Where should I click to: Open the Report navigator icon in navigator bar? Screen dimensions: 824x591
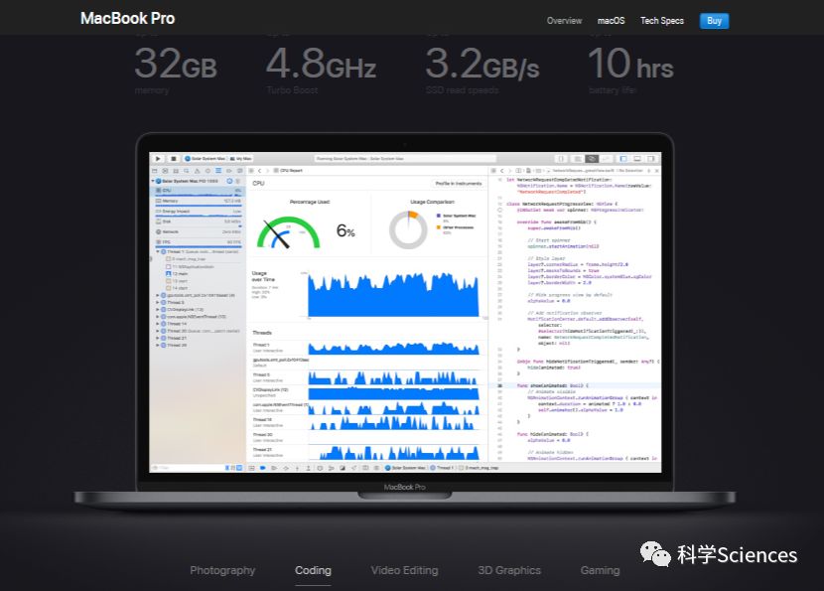[x=239, y=171]
